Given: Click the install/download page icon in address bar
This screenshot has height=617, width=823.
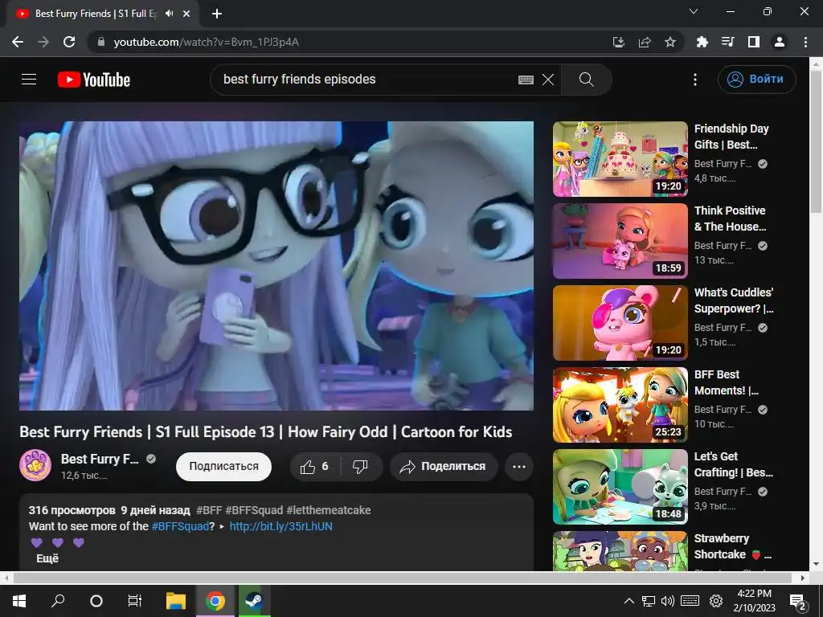Looking at the screenshot, I should point(619,42).
